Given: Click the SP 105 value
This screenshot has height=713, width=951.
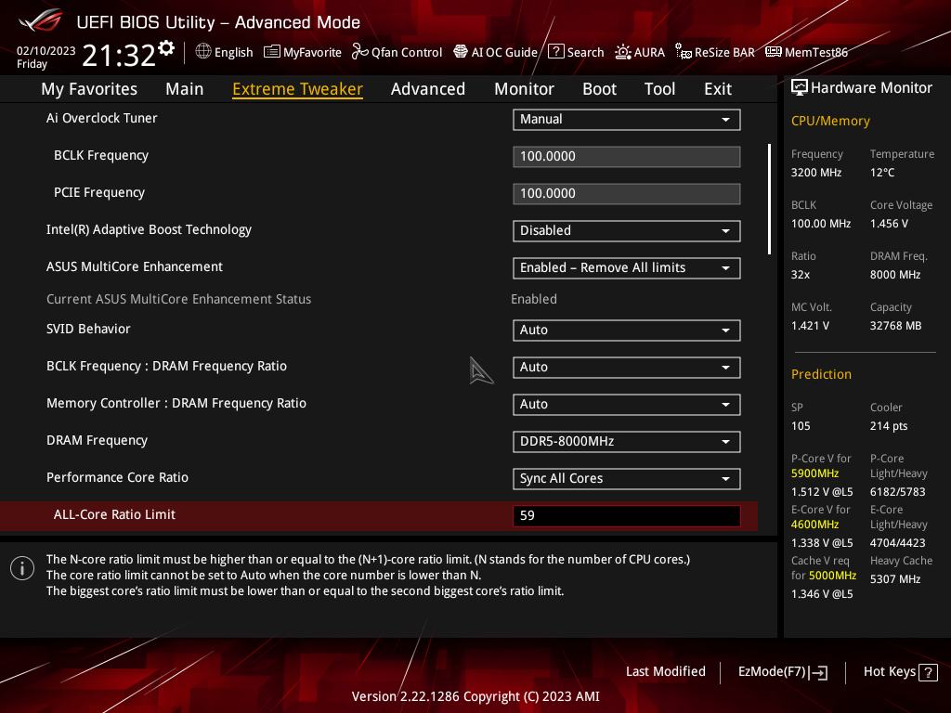Looking at the screenshot, I should tap(800, 426).
